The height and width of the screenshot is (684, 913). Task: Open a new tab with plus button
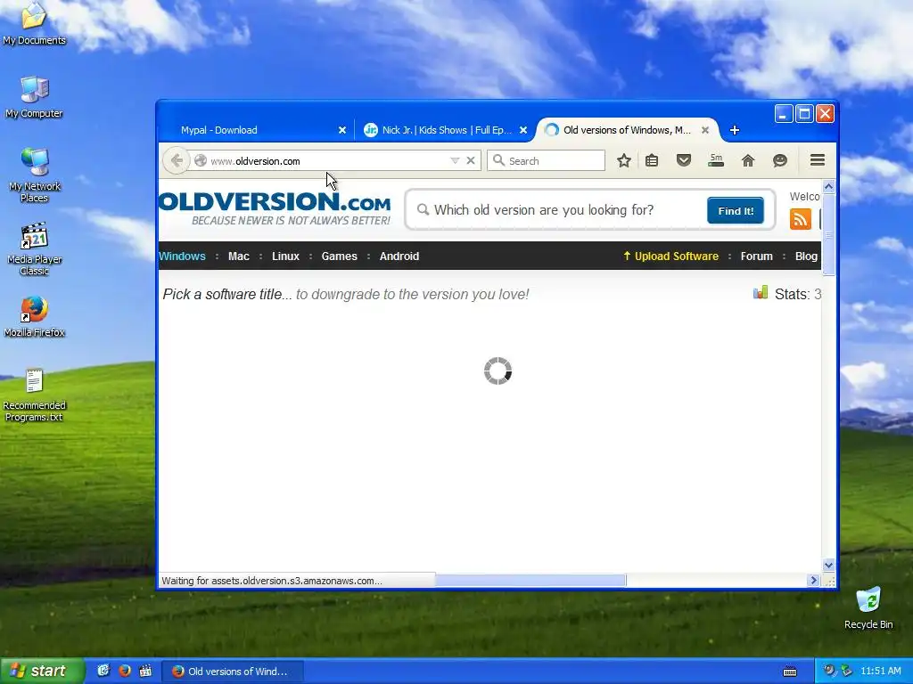[735, 130]
